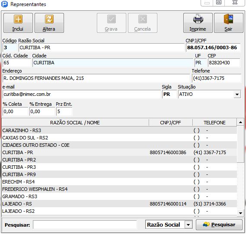Click phone cell (41) 3367-7175 in grid
This screenshot has width=246, height=234.
210,152
